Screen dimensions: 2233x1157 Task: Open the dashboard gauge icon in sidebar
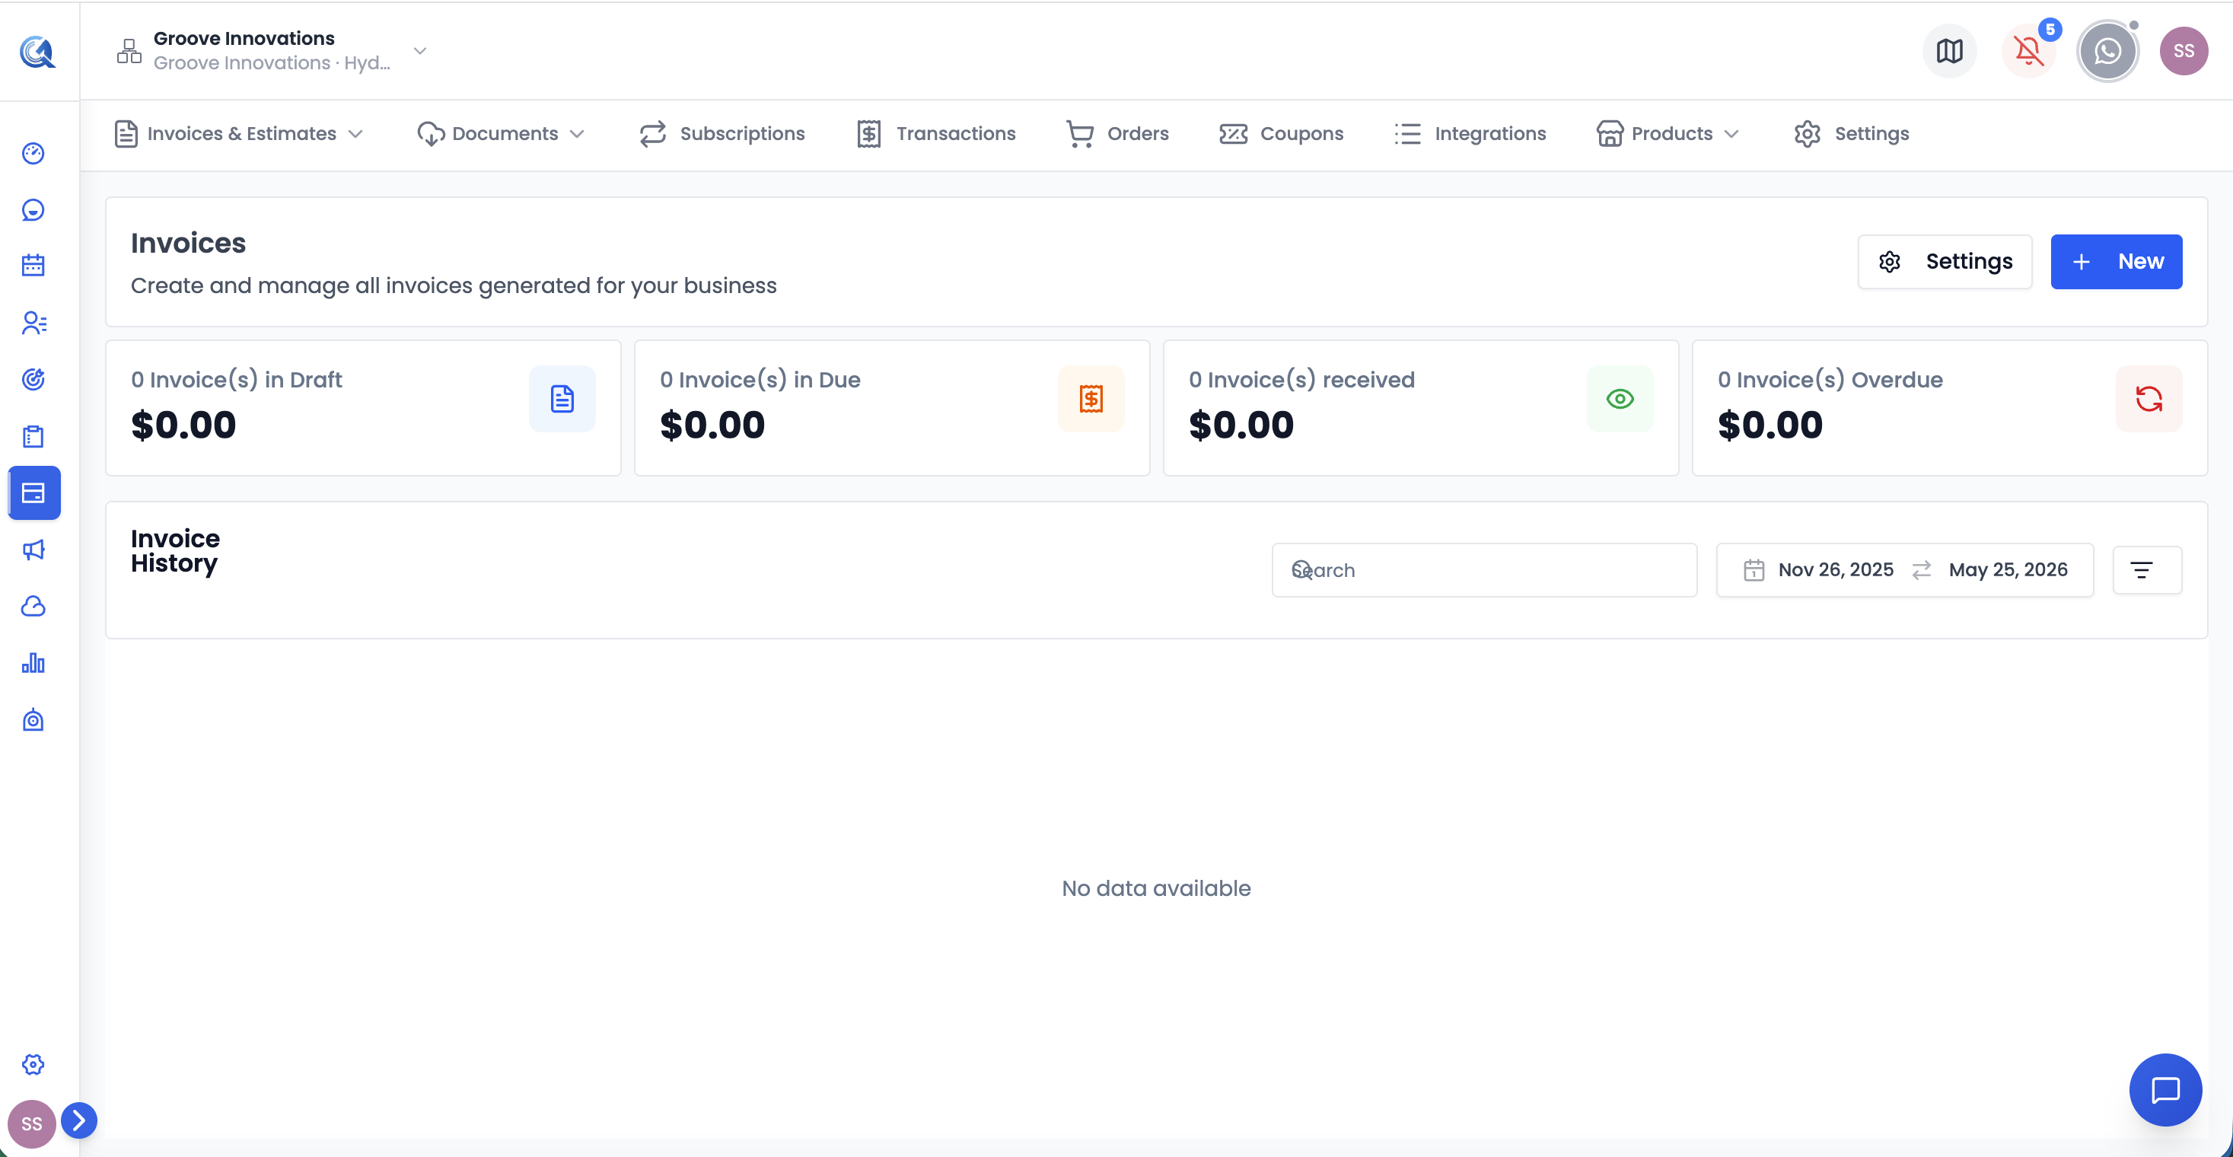click(33, 154)
